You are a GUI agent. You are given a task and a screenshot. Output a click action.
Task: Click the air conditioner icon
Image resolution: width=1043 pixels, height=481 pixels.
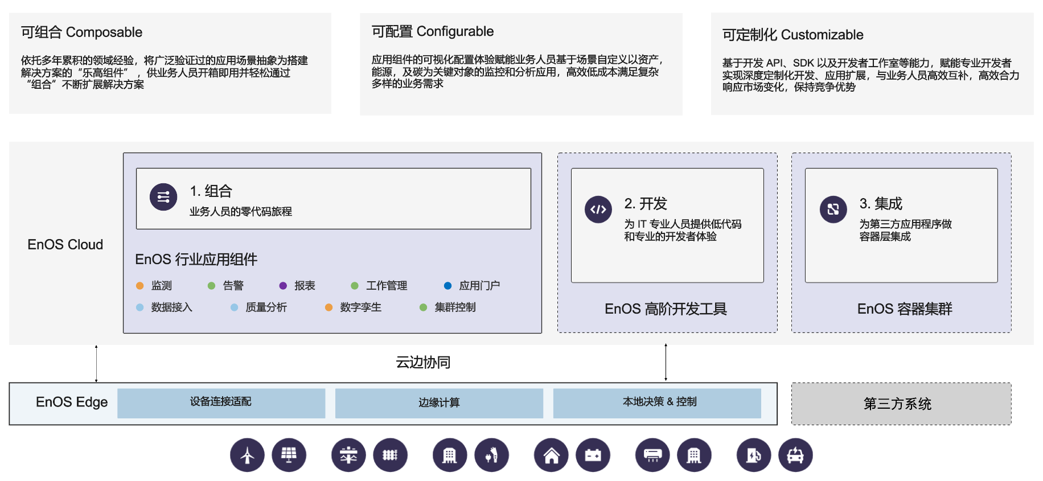click(x=652, y=455)
